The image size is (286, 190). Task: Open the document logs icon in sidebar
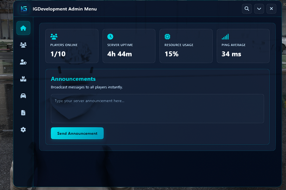pos(23,113)
